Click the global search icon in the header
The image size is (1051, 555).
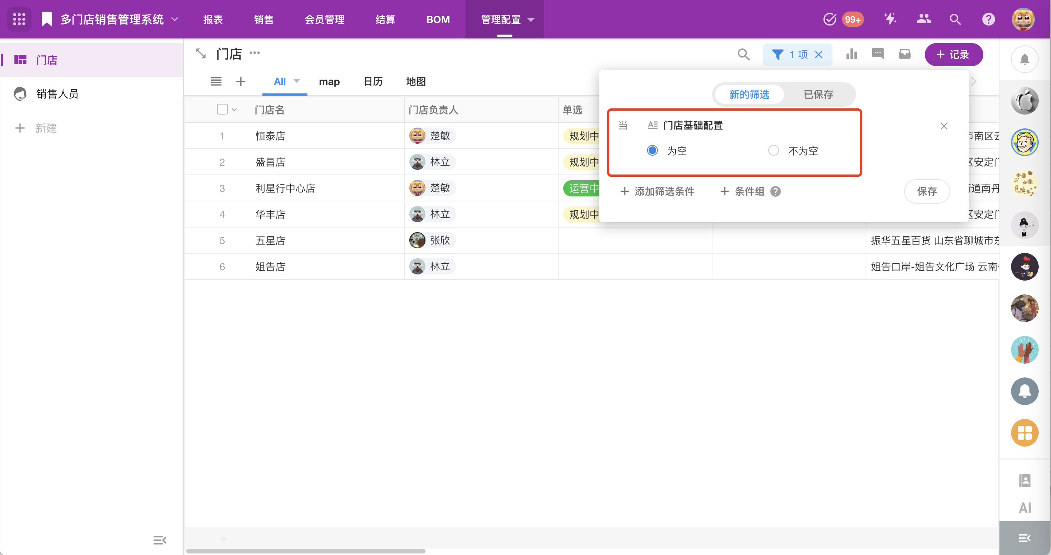tap(955, 19)
